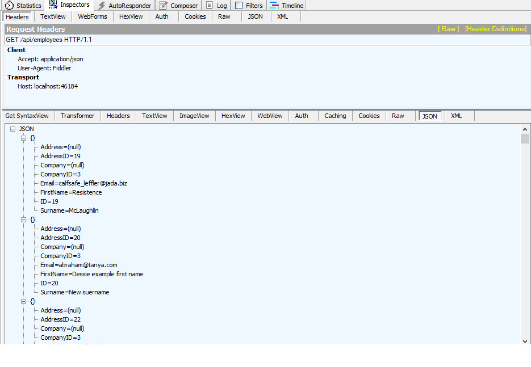The image size is (531, 367).
Task: Click the scrollbar down arrow in JSON view
Action: (x=525, y=340)
